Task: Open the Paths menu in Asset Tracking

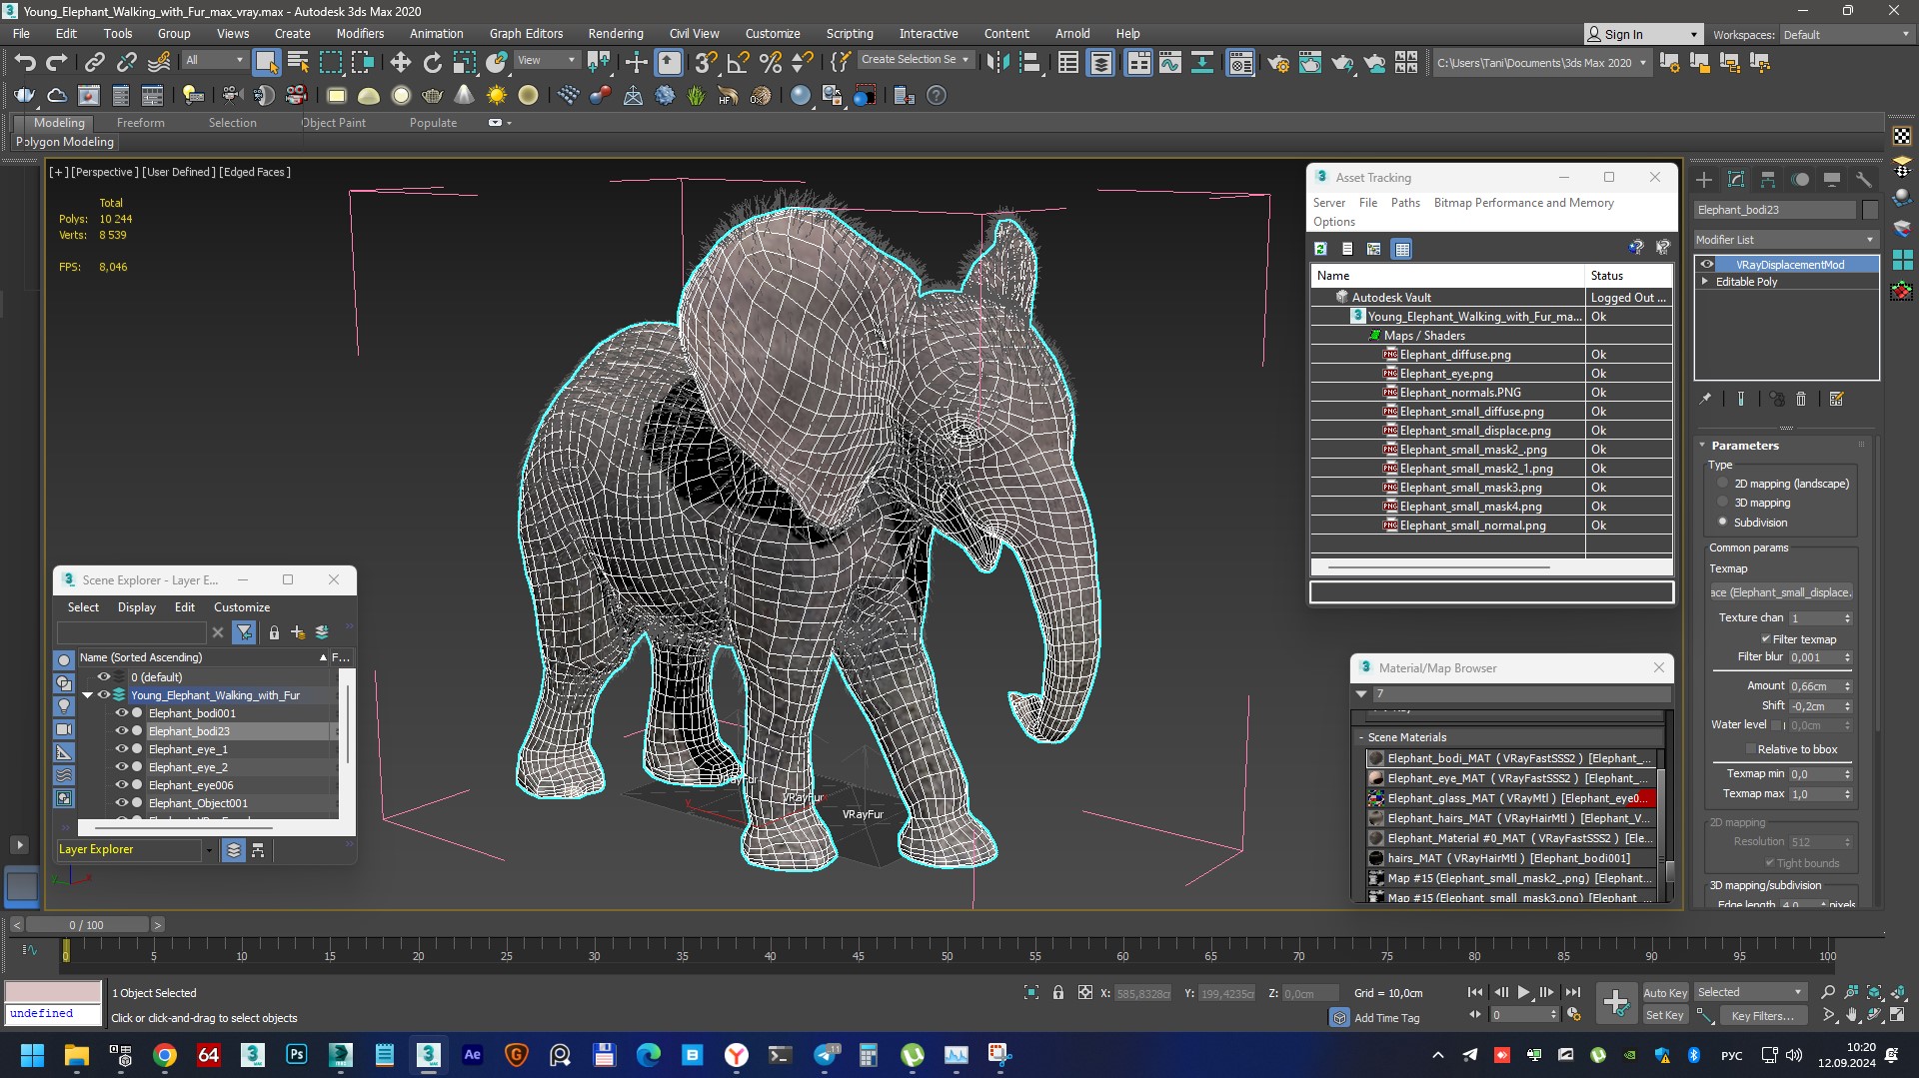Action: click(x=1405, y=203)
